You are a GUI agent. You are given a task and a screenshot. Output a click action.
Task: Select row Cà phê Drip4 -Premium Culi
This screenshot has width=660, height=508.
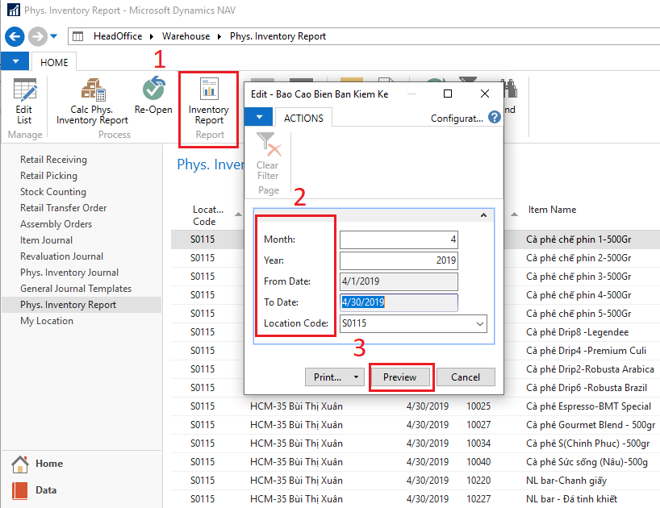pos(586,351)
